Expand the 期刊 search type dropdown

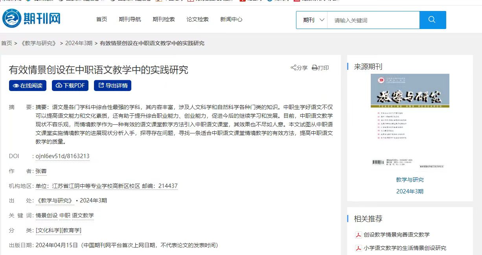(313, 20)
